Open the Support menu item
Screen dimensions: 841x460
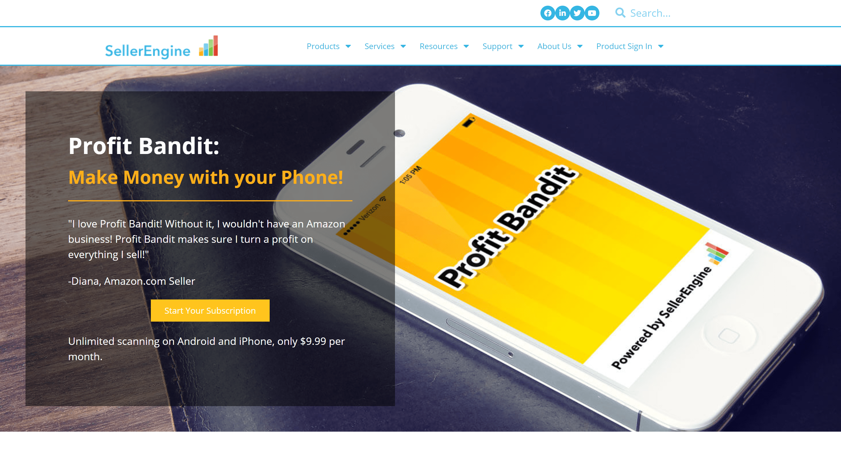497,46
